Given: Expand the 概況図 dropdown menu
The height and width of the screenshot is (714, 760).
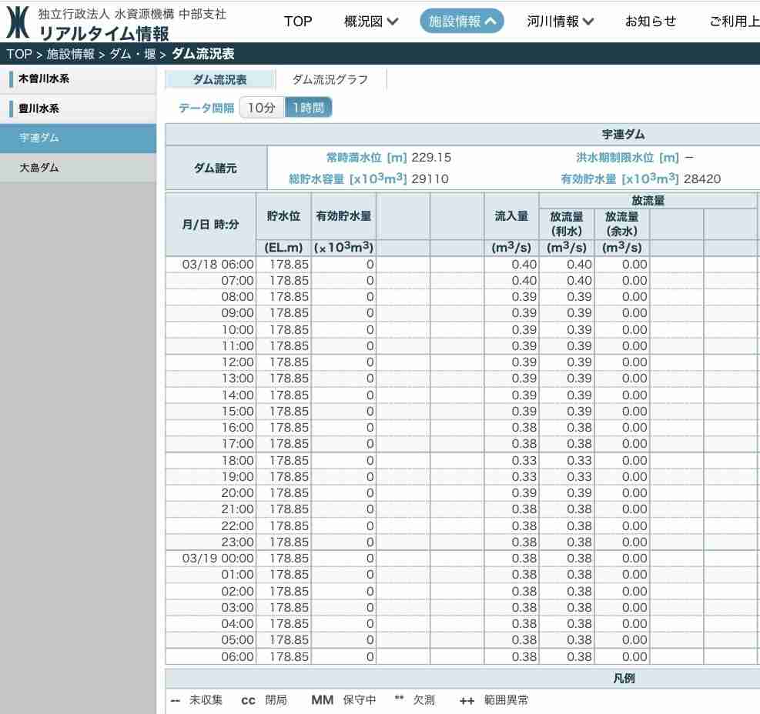Looking at the screenshot, I should tap(371, 22).
